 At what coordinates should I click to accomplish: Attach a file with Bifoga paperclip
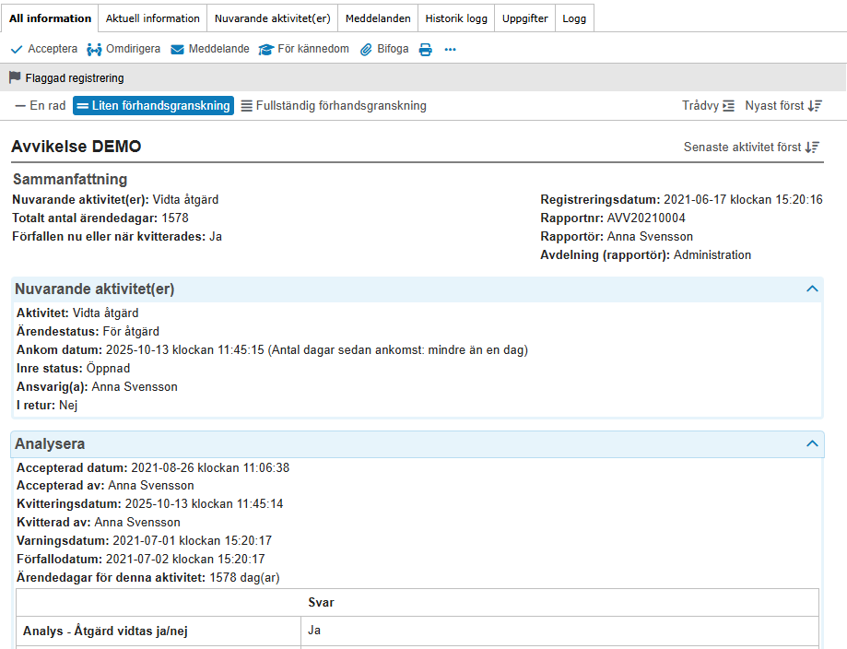pyautogui.click(x=366, y=49)
